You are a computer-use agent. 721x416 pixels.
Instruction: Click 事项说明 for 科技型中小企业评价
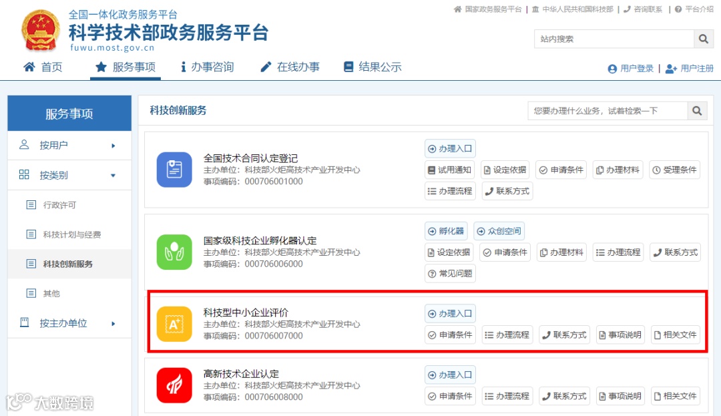[x=620, y=335]
